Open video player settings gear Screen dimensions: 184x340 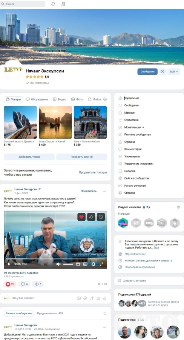(x=93, y=264)
